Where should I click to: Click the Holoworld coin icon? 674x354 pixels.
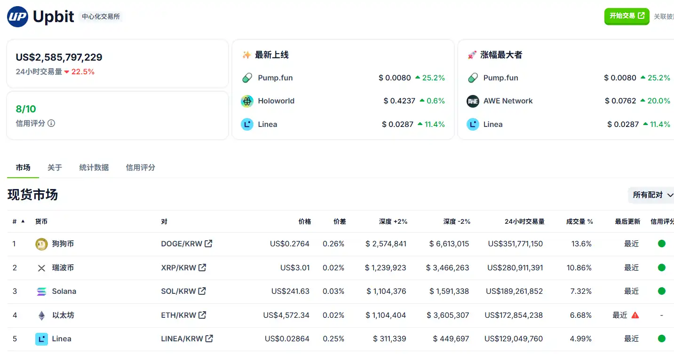click(x=247, y=101)
